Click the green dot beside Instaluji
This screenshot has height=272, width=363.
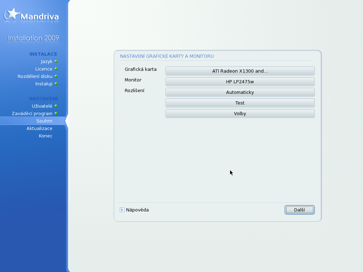[56, 84]
